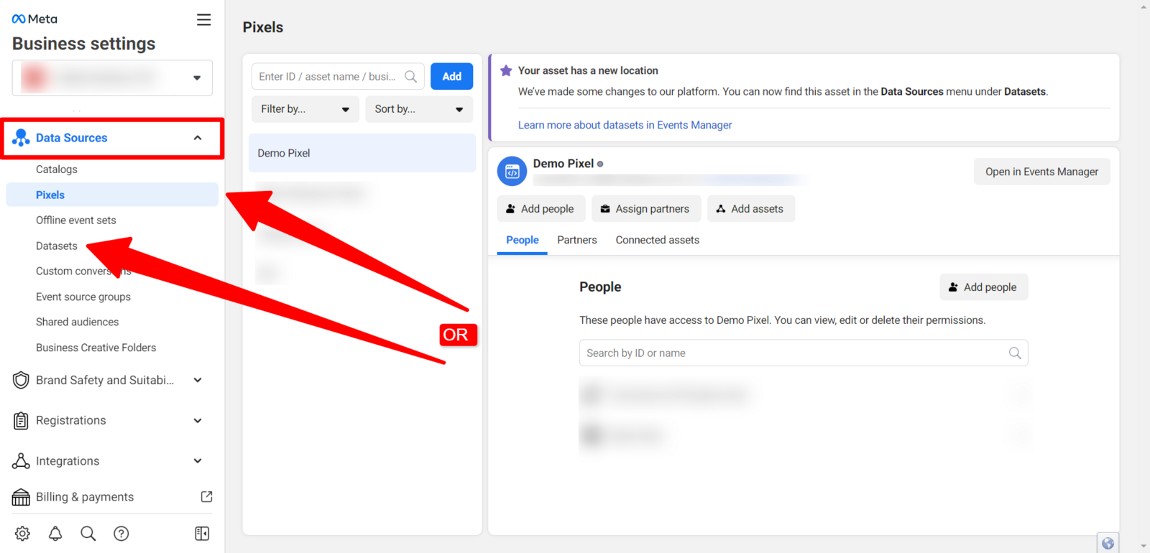Open Billing & payments external link icon
The width and height of the screenshot is (1150, 553).
point(206,497)
